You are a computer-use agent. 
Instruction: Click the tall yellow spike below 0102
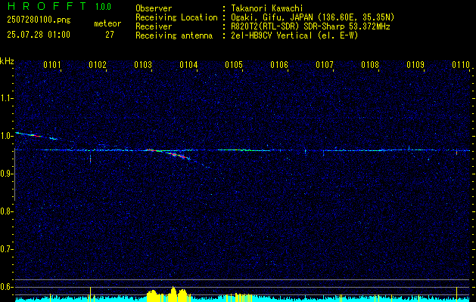pos(90,294)
